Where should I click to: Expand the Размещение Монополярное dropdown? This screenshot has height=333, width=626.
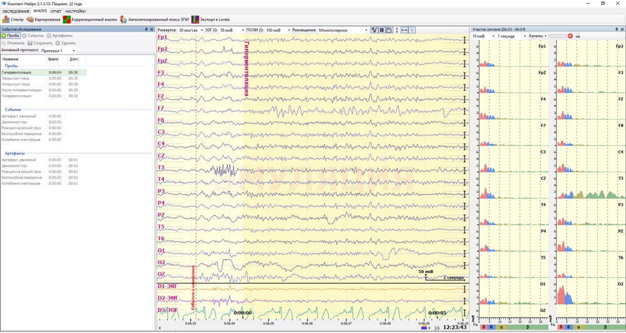coord(343,30)
